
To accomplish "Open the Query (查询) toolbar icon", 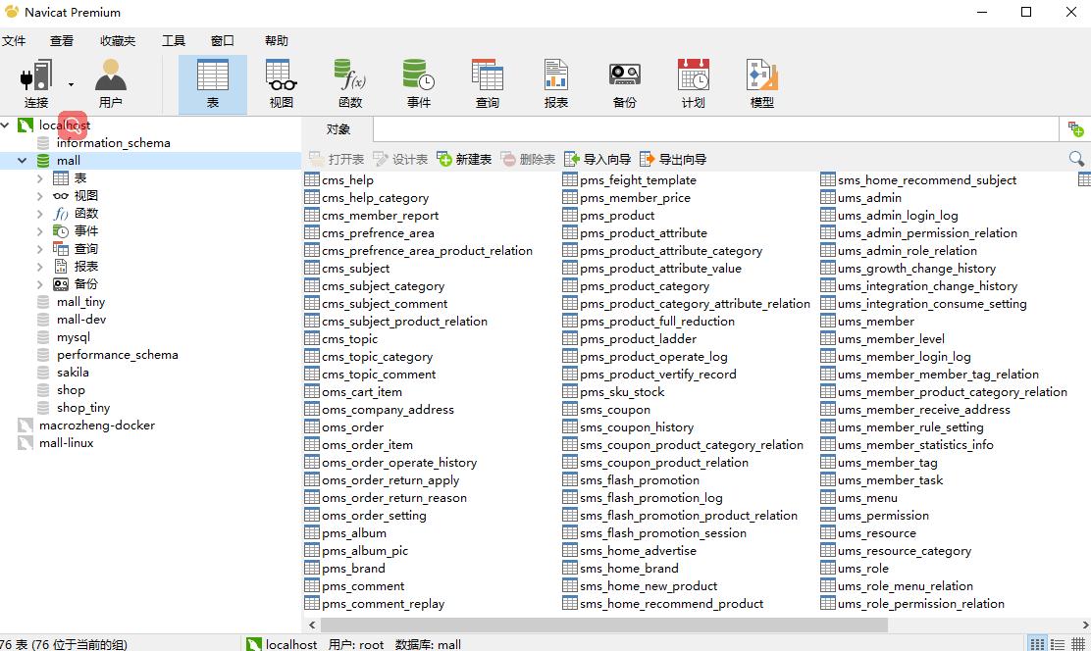I will 487,77.
